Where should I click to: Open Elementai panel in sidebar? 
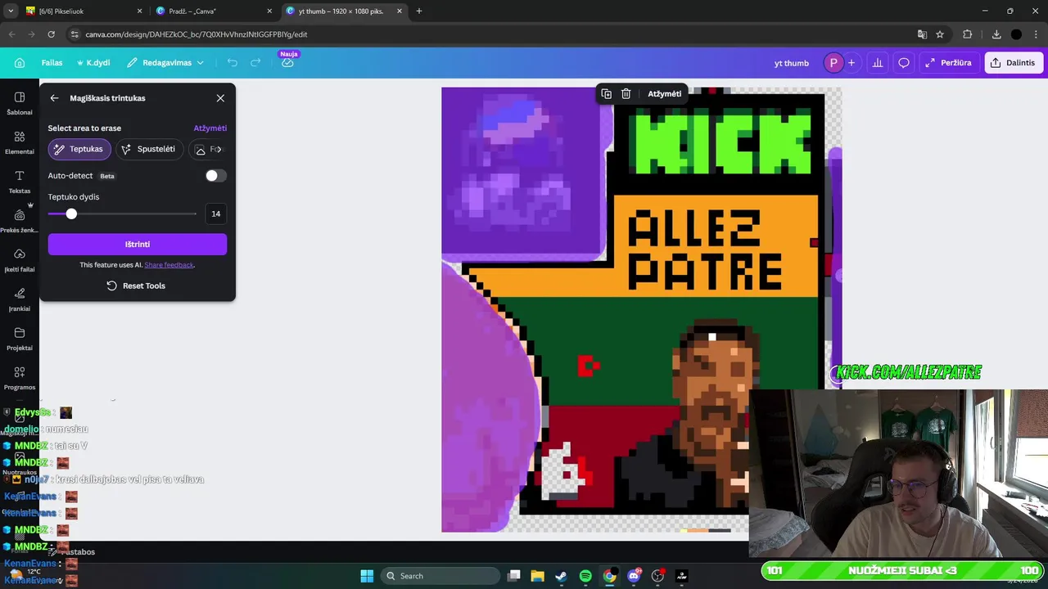20,142
